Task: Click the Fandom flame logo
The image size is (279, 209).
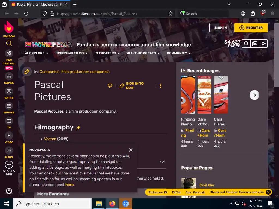Action: tap(9, 27)
